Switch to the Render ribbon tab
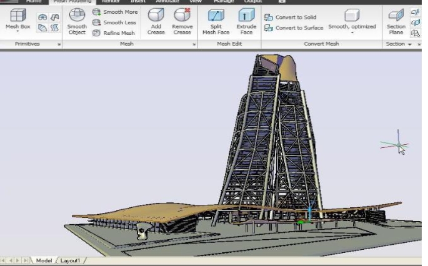The image size is (428, 266). [x=111, y=1]
